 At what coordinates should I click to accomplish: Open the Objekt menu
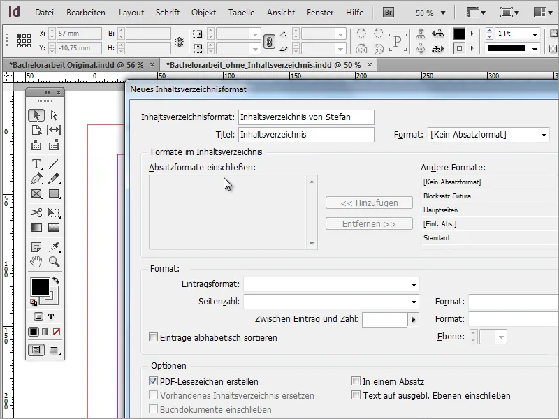(203, 13)
